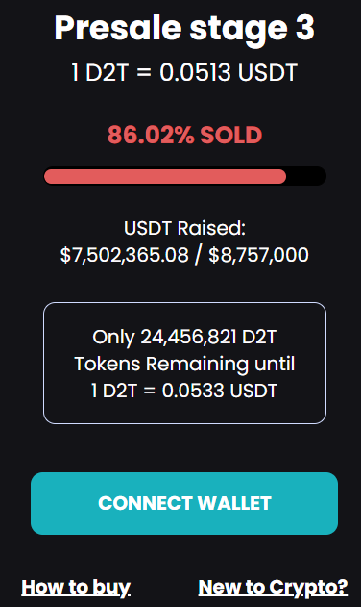Click the CONNECT WALLET button
Viewport: 361px width, 607px height.
click(184, 503)
